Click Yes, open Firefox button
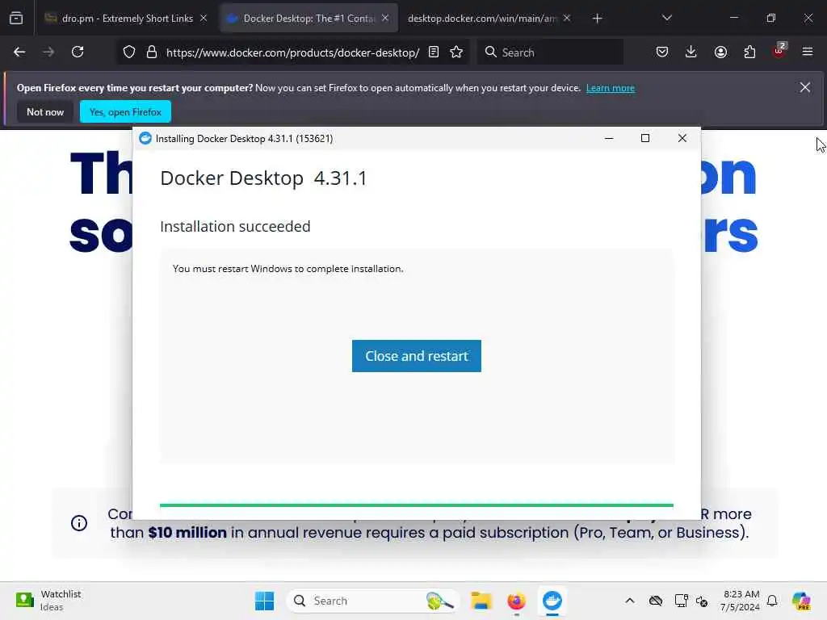 coord(125,111)
